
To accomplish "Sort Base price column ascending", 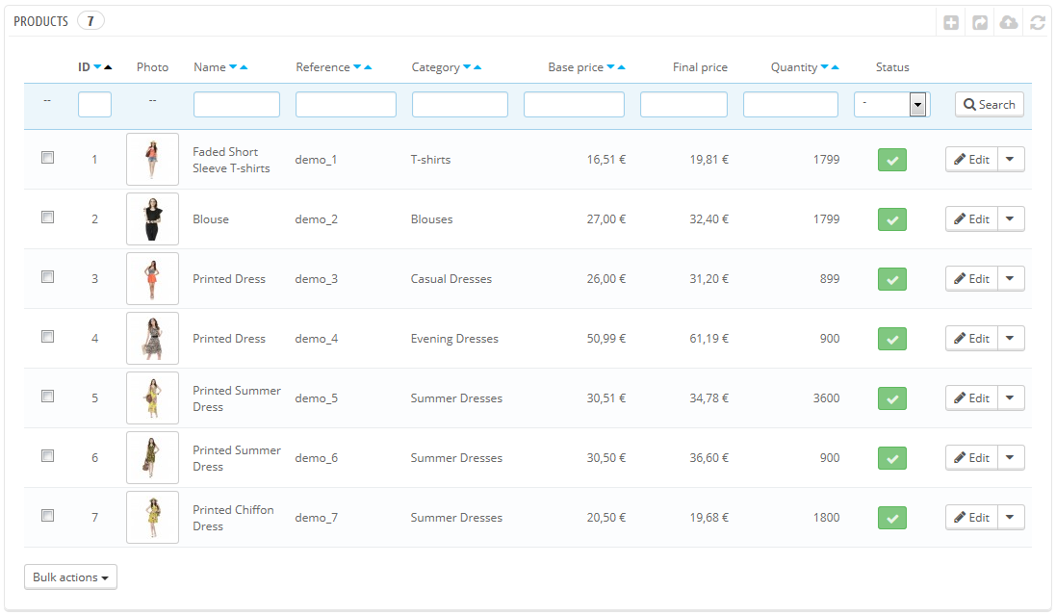I will click(x=622, y=66).
